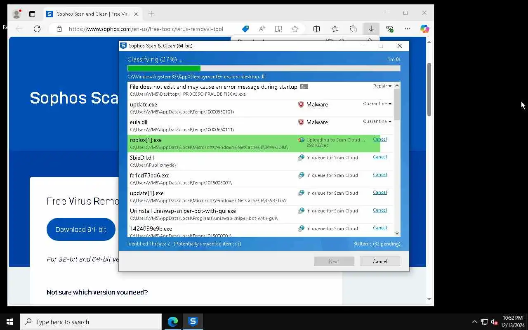Open the taskbar clock and date

[513, 322]
